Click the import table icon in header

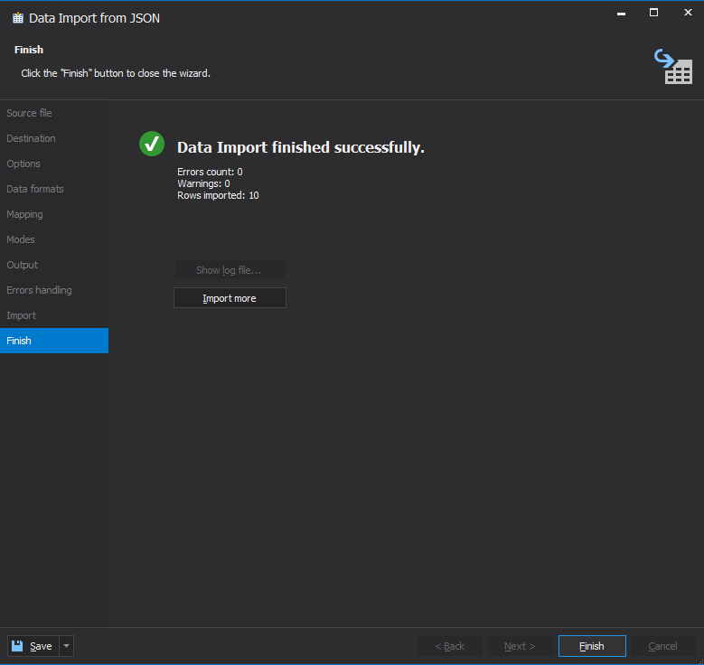(673, 67)
